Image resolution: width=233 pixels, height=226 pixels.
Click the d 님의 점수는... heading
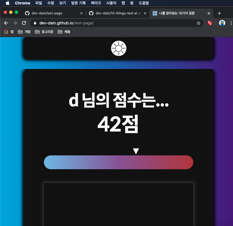119,100
